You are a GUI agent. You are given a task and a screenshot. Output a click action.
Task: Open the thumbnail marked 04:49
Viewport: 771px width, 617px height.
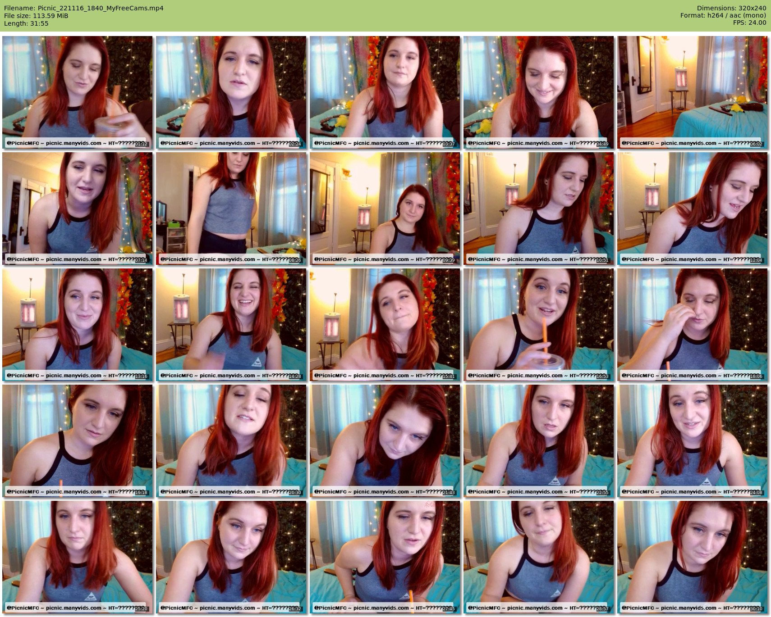click(x=538, y=92)
